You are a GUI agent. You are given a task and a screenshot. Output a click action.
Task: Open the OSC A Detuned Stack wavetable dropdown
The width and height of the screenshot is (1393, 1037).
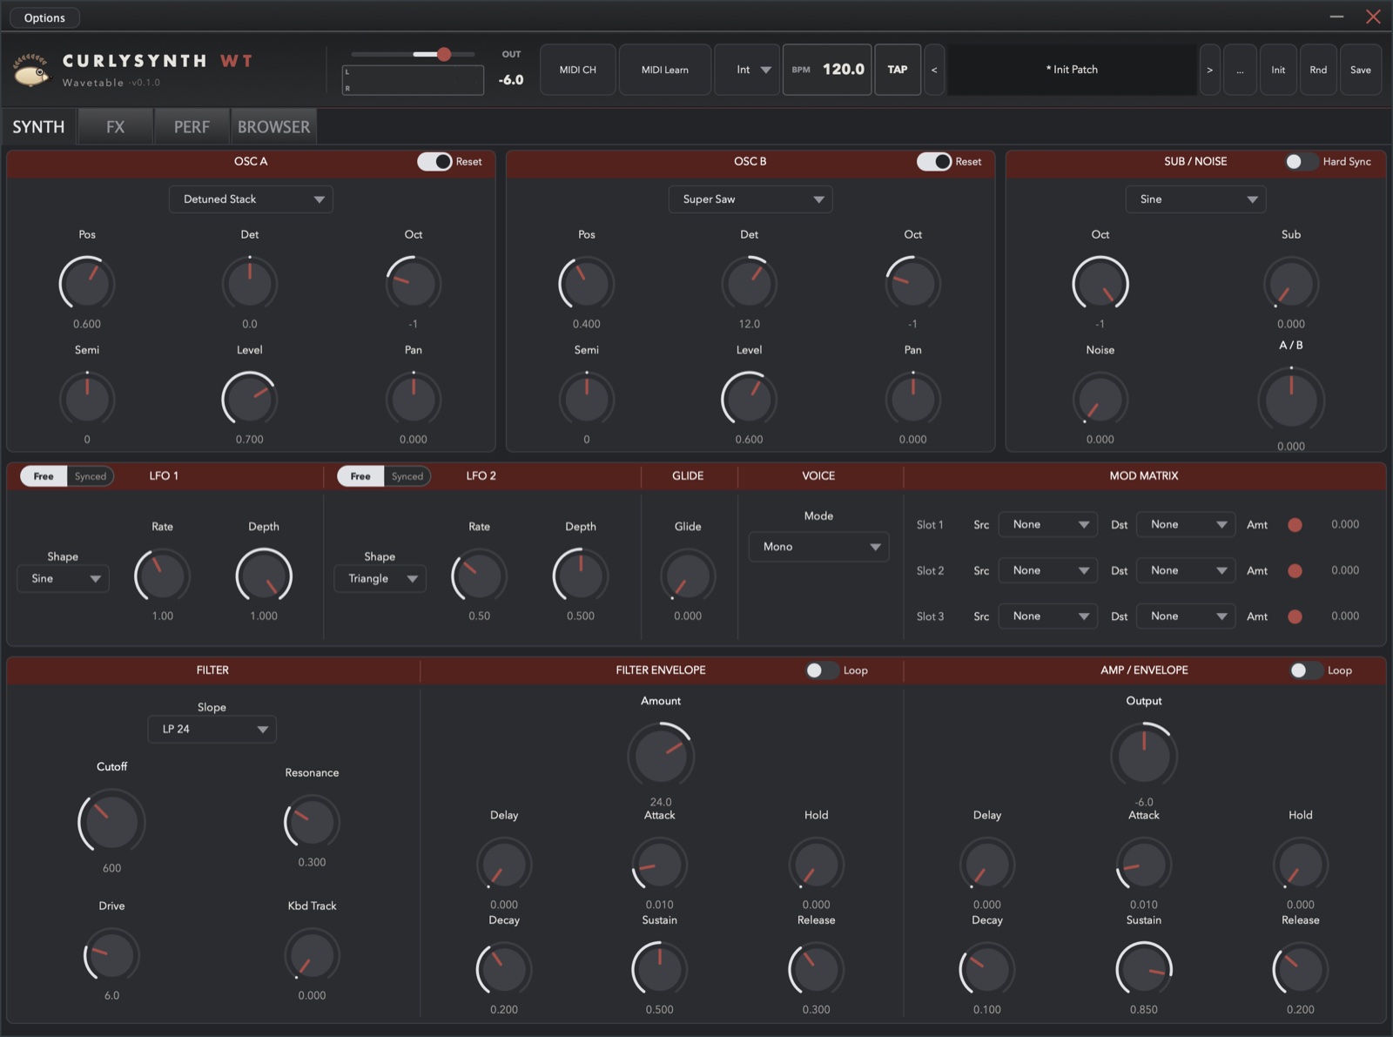pyautogui.click(x=251, y=199)
